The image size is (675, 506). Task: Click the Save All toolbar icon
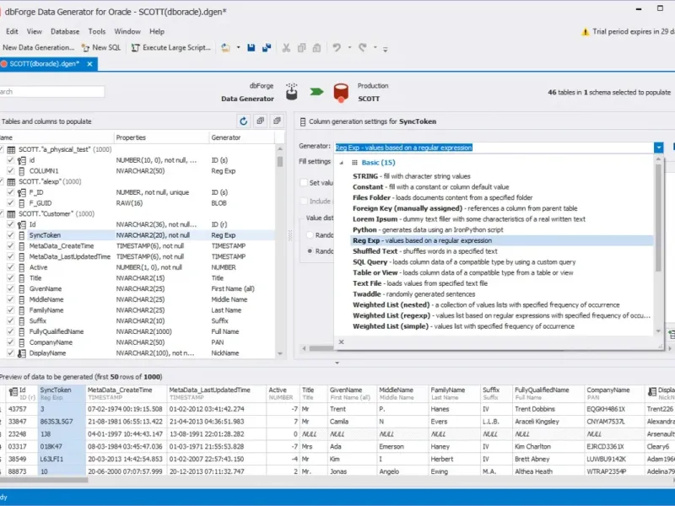pyautogui.click(x=266, y=48)
